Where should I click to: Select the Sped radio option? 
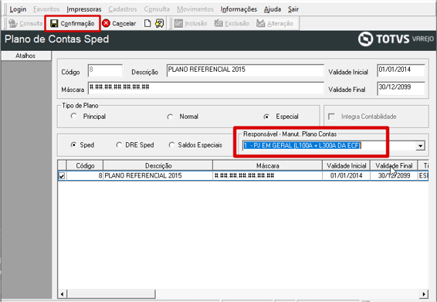click(x=73, y=144)
